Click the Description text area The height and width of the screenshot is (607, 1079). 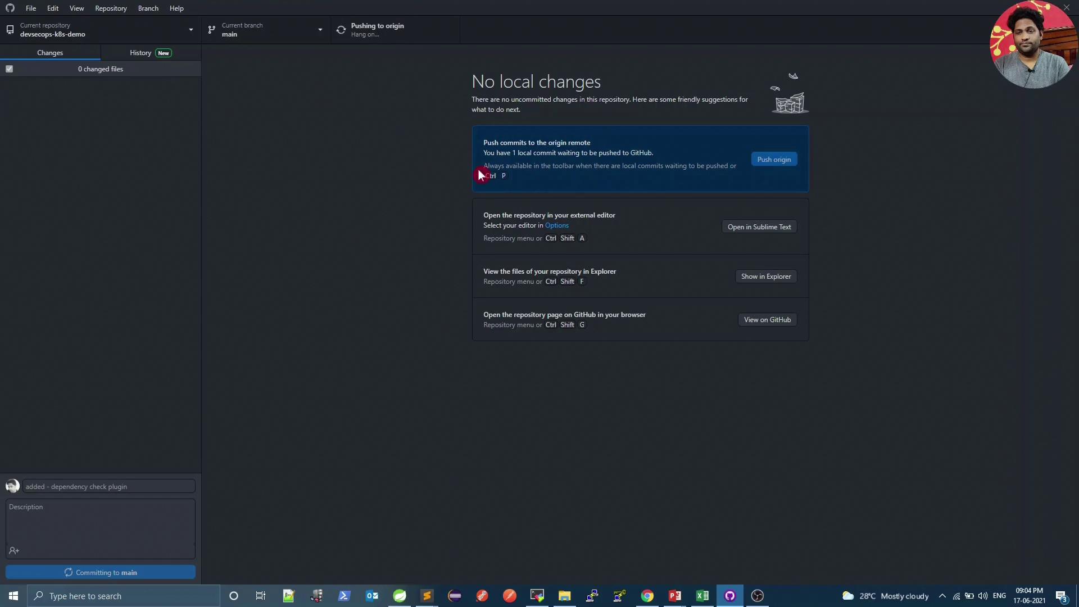(x=100, y=523)
